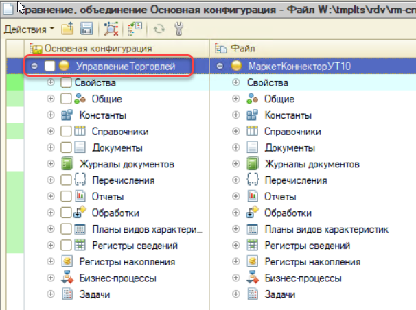Select Регистры накопления in Файл tree
This screenshot has width=416, height=310.
click(312, 262)
